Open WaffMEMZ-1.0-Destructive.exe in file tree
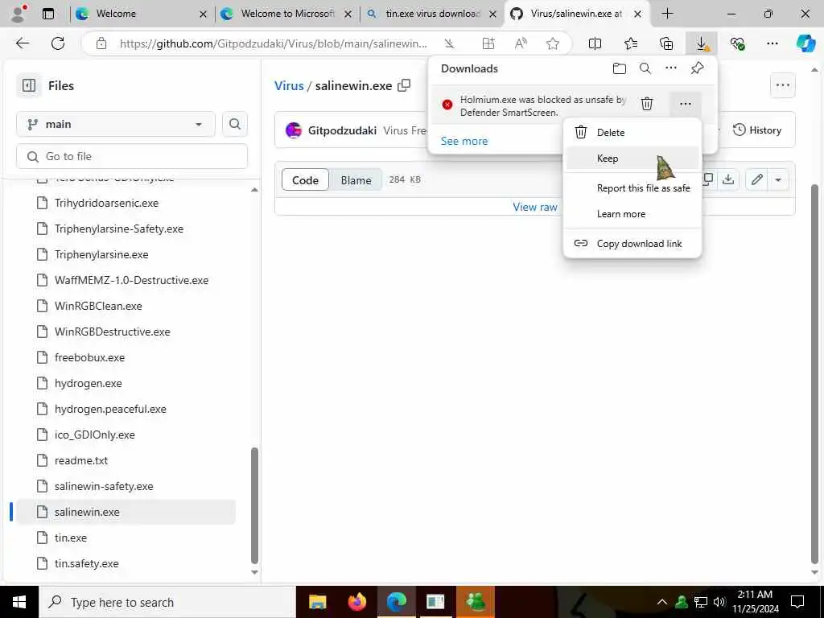The height and width of the screenshot is (618, 824). [x=131, y=280]
